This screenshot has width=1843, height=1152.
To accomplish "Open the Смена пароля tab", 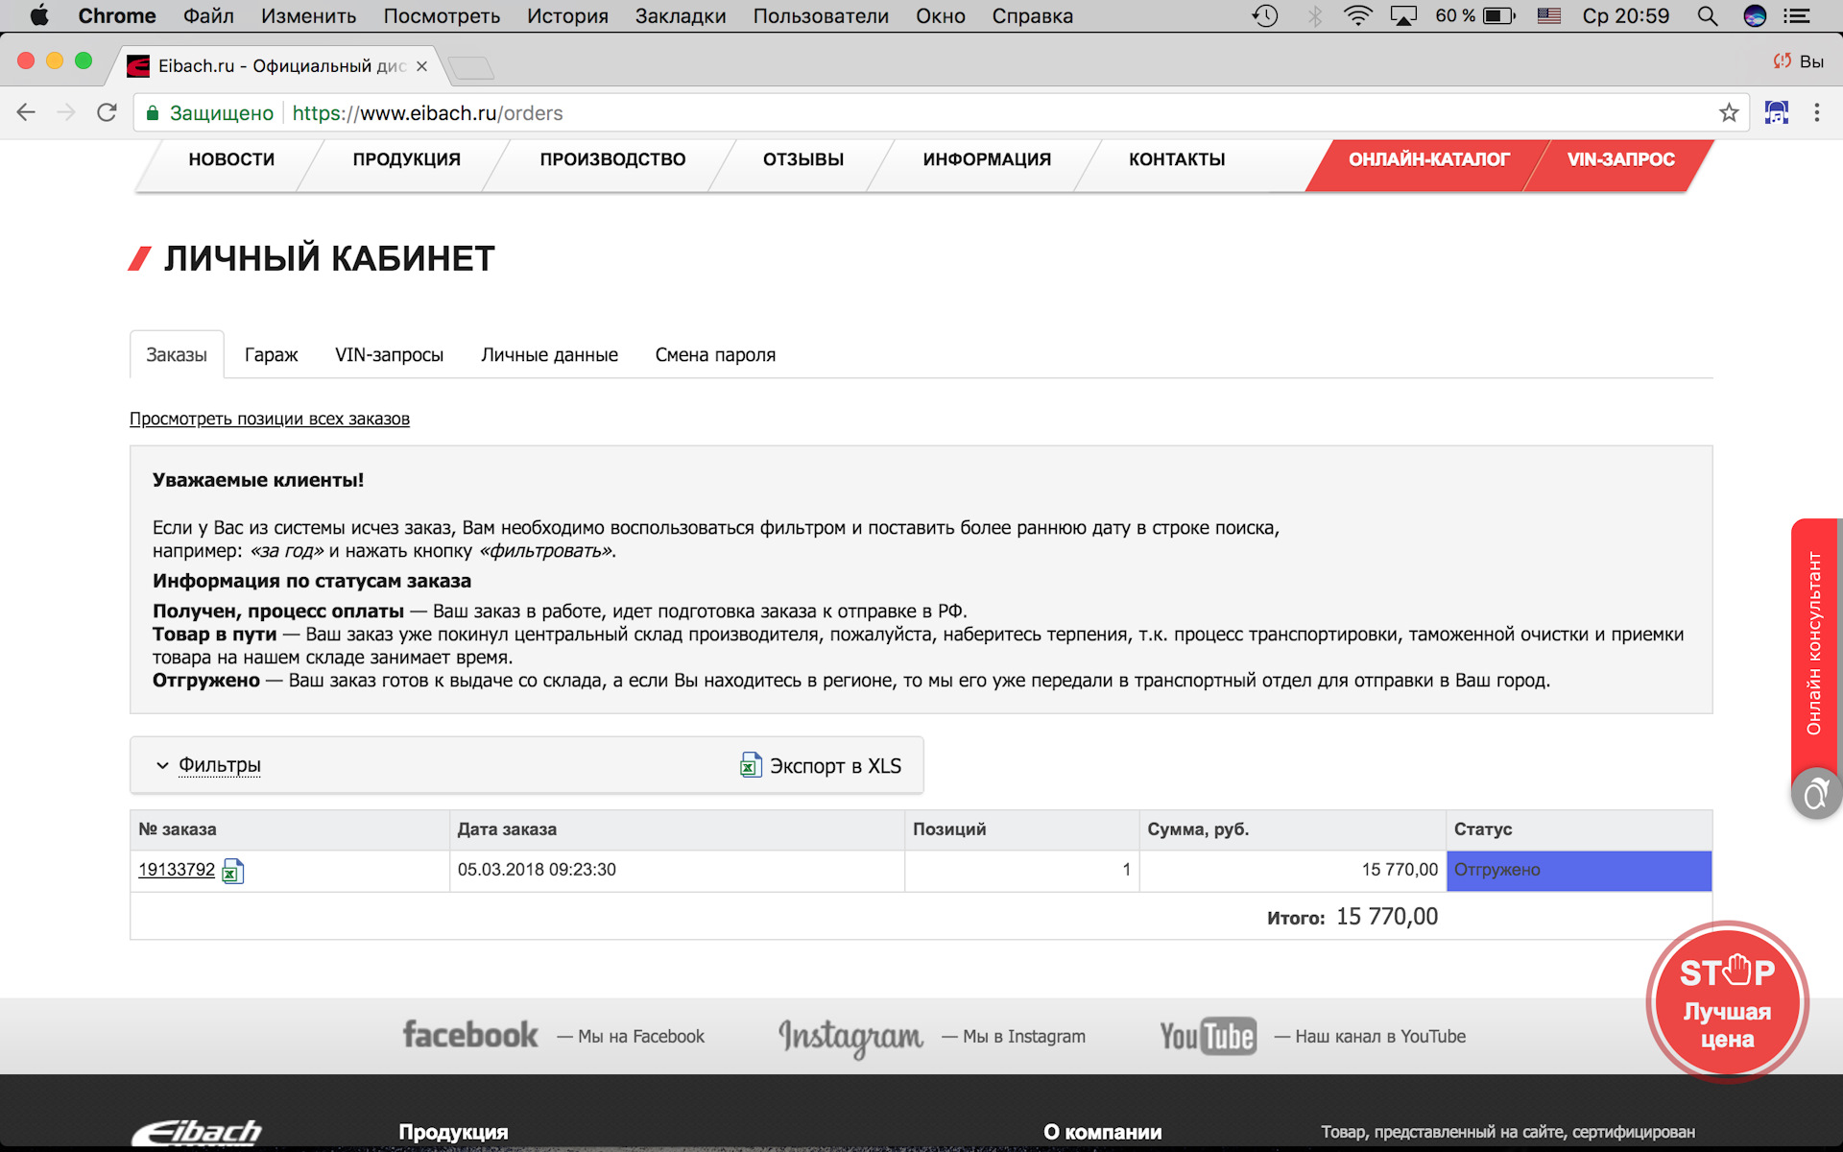I will tap(715, 354).
